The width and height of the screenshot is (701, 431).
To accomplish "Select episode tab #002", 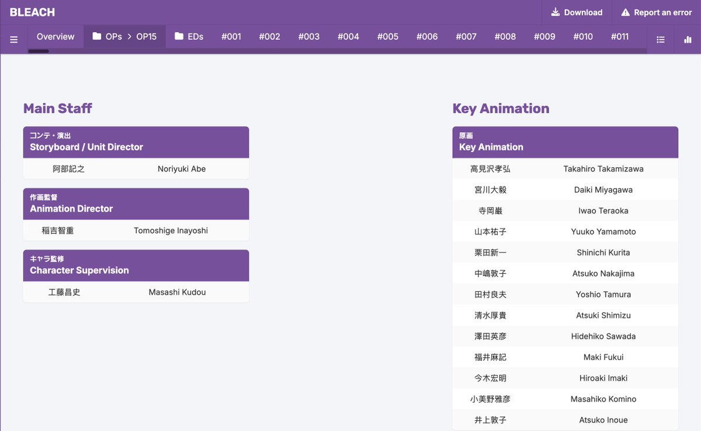I will coord(270,36).
